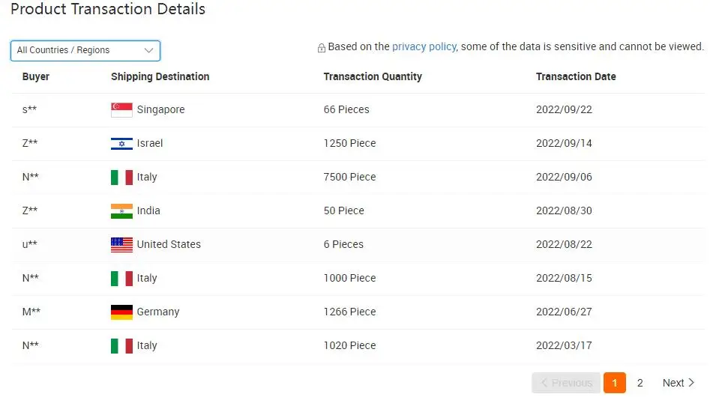Image resolution: width=710 pixels, height=397 pixels.
Task: Click the India flag icon
Action: [121, 210]
